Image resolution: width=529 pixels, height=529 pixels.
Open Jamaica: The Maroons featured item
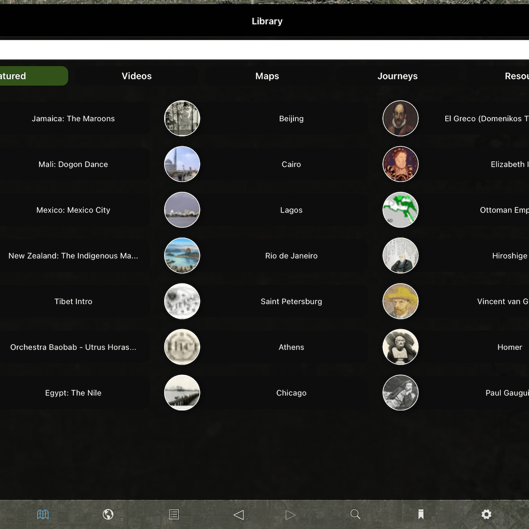click(73, 118)
